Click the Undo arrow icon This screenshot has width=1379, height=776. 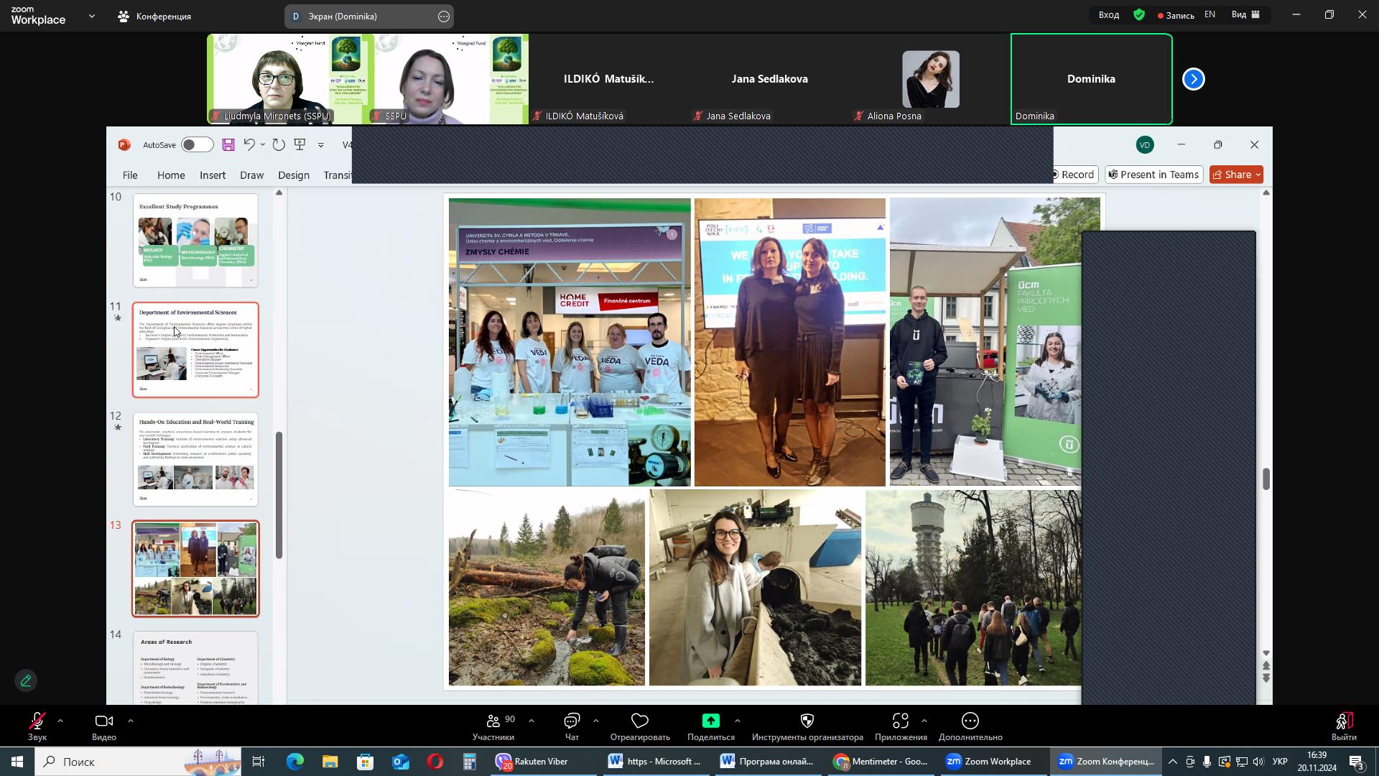click(249, 145)
